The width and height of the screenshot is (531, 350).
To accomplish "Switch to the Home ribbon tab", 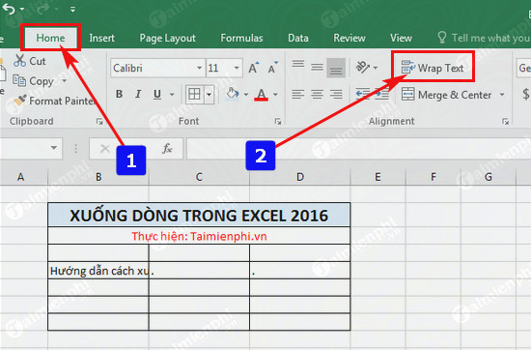I will coord(50,38).
